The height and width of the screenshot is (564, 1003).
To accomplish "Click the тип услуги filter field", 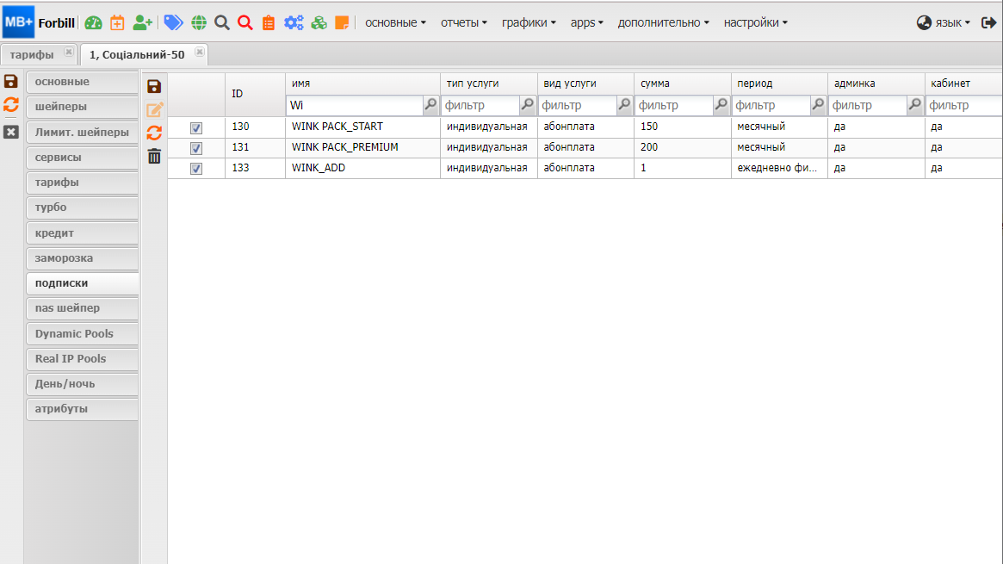I will (480, 106).
